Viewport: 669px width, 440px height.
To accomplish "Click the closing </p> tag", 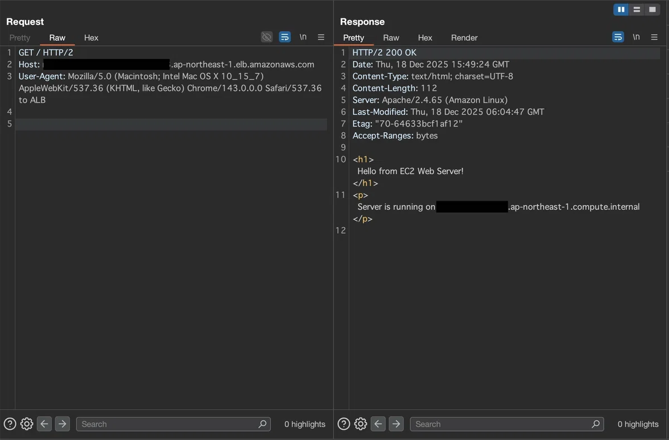I will [362, 219].
